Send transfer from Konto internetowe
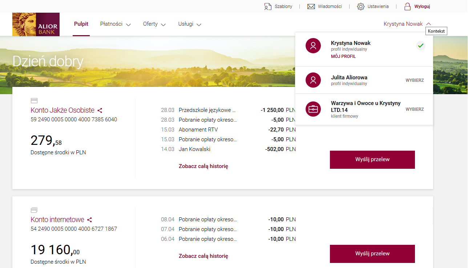 click(372, 254)
